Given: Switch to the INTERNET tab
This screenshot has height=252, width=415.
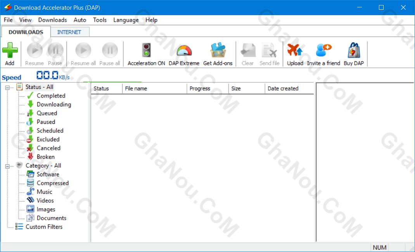Looking at the screenshot, I should pos(69,32).
